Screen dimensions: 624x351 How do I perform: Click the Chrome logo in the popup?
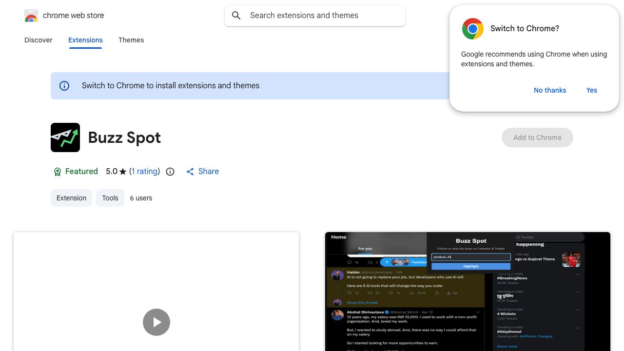coord(473,29)
